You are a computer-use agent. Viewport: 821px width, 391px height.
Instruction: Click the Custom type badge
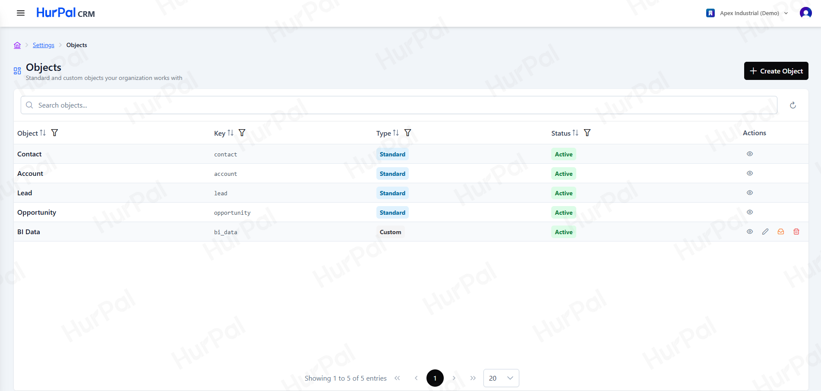(x=391, y=232)
